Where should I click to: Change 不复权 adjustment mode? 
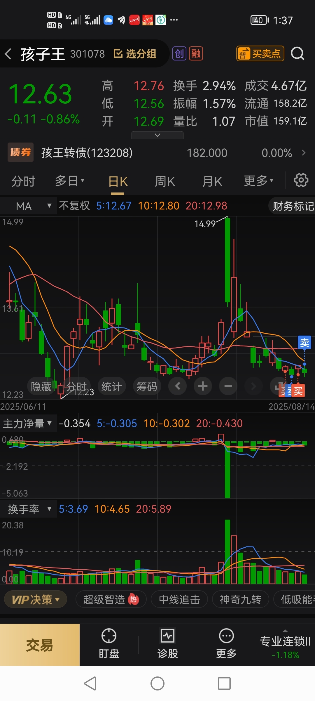[x=74, y=206]
